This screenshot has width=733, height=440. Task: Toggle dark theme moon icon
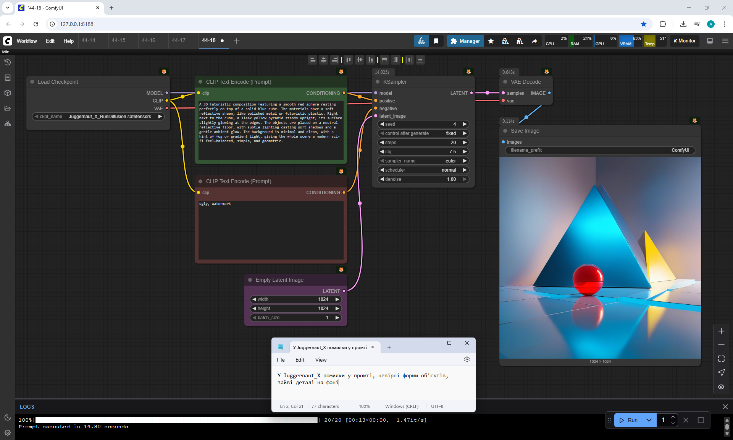(x=7, y=417)
